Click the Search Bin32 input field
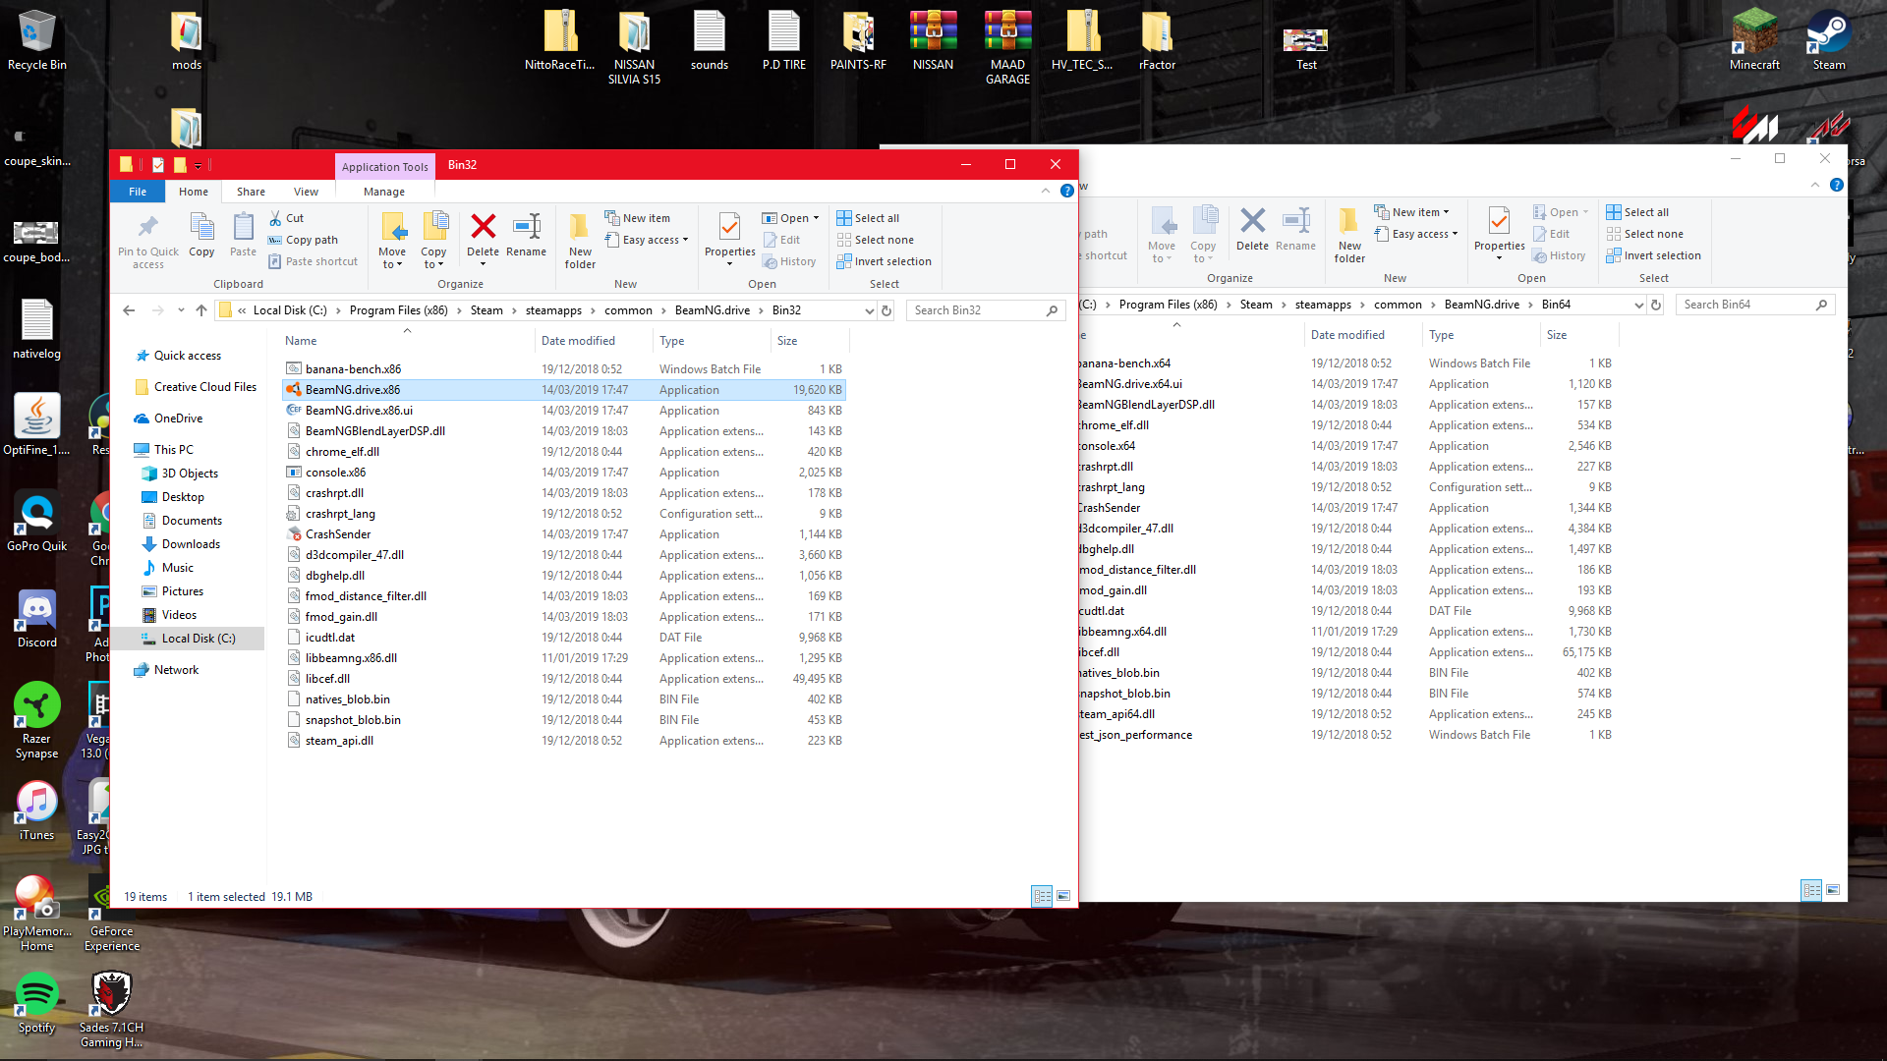Screen dimensions: 1887x1061 click(x=978, y=310)
